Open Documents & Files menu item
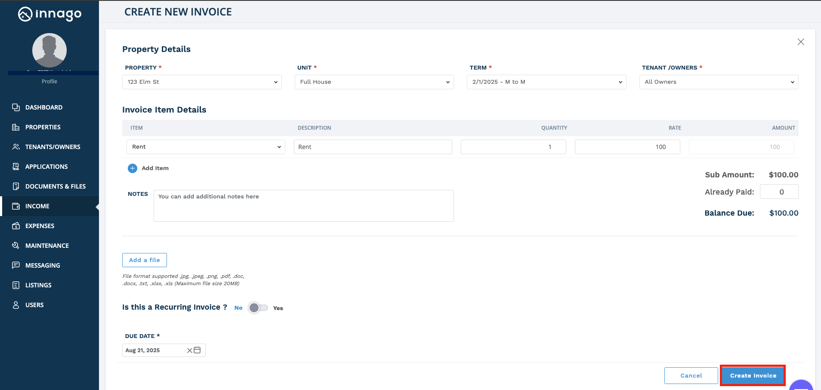821x390 pixels. [55, 186]
